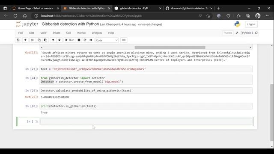
Task: Click the Python logo icon
Action: (237, 24)
